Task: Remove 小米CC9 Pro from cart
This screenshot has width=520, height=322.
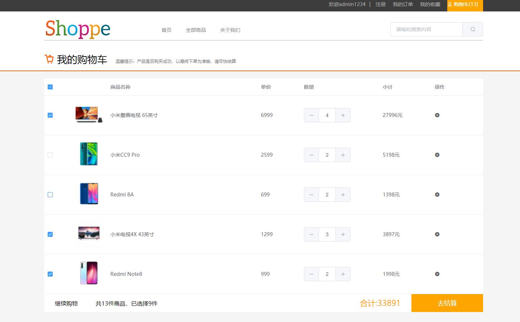Action: (437, 155)
